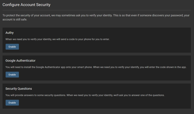194x114 pixels.
Task: Click the gap between Authy and Google Authenticator cards
Action: (x=97, y=54)
